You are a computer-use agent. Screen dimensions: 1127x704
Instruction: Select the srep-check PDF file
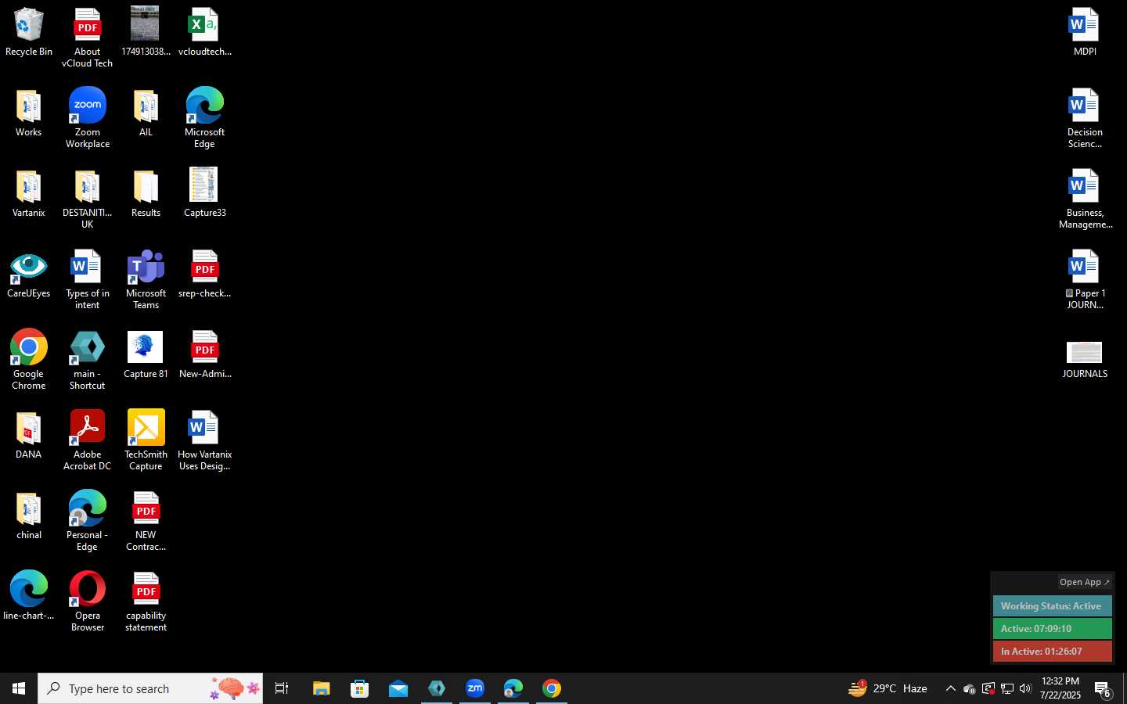tap(204, 275)
